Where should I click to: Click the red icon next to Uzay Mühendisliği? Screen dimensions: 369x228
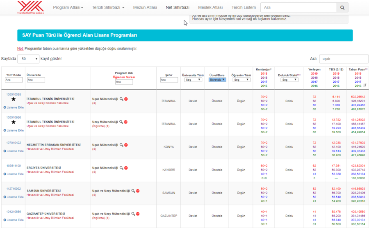pyautogui.click(x=126, y=122)
